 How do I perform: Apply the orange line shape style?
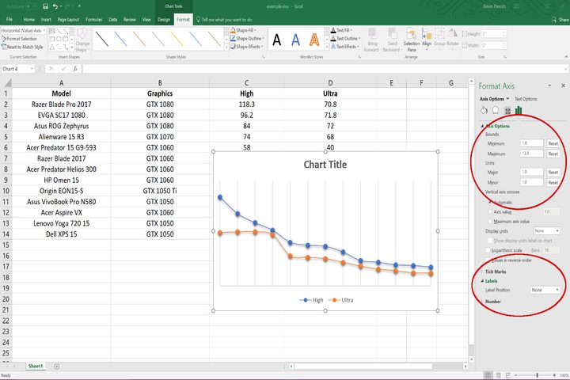coord(139,39)
